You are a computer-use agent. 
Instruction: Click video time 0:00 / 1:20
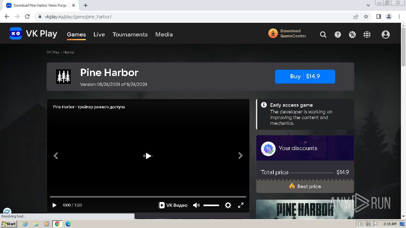(72, 205)
